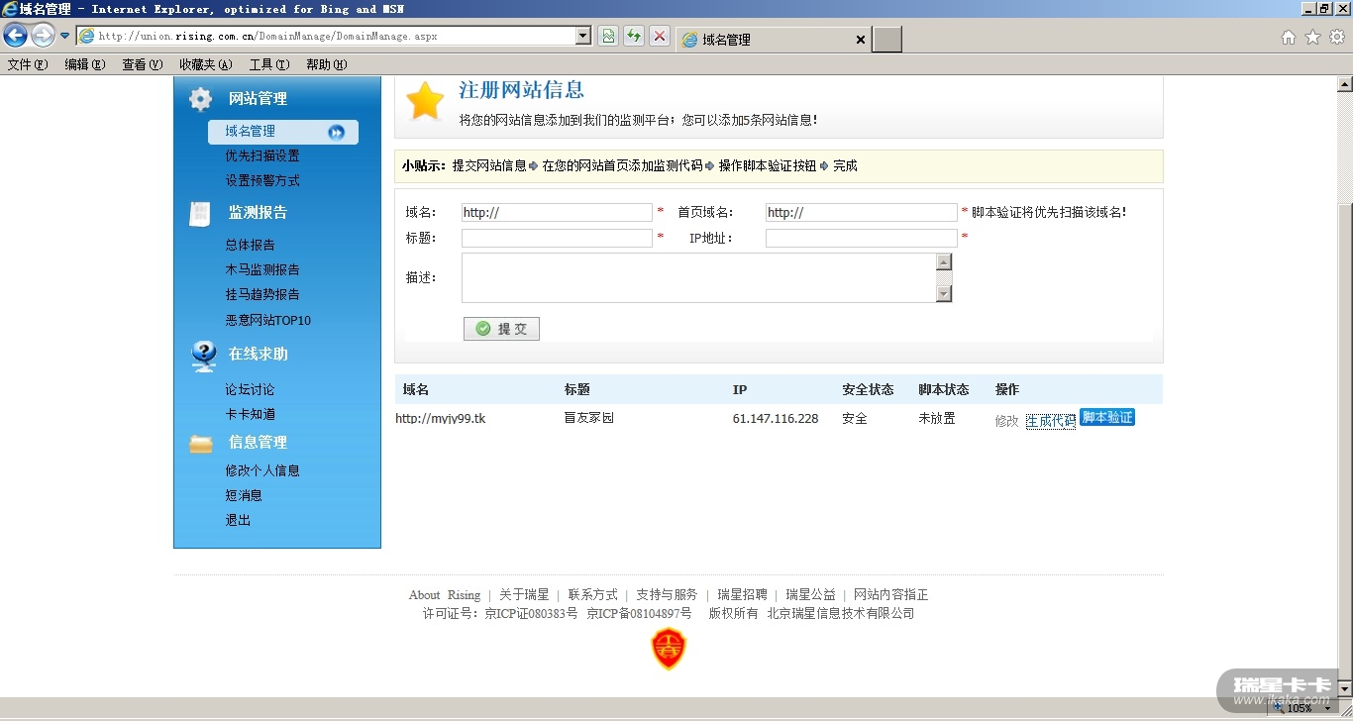1353x721 pixels.
Task: Open 恶意网站TOP10 in the sidebar
Action: 268,320
